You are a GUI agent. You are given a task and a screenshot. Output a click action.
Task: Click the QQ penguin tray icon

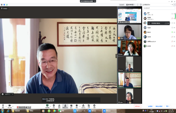(x=159, y=111)
